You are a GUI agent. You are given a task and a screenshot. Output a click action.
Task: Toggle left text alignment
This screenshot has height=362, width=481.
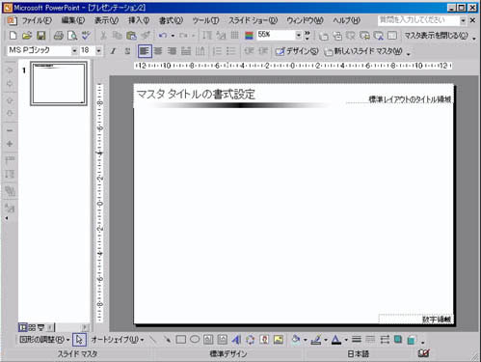[145, 51]
